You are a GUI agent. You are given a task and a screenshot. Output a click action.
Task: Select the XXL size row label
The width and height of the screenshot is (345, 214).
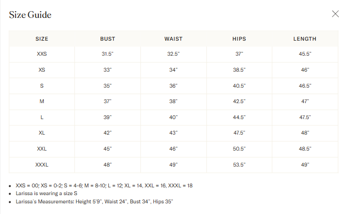click(42, 149)
